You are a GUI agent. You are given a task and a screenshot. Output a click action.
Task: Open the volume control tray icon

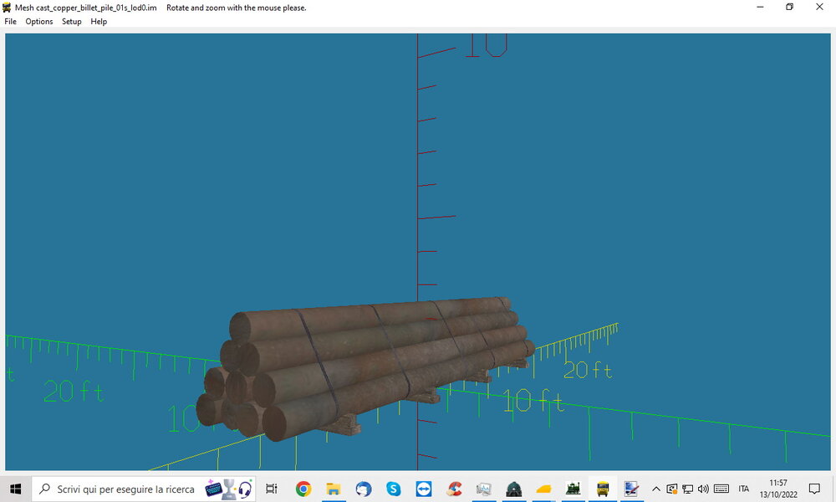click(703, 489)
